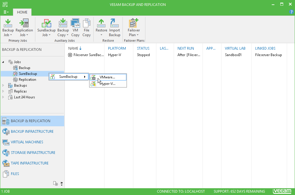
Task: Expand navigation pane options chevron
Action: (62, 184)
